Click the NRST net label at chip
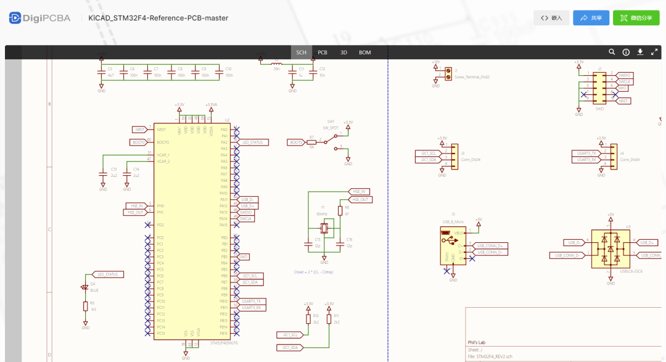Viewport: 666px width, 362px height. tap(139, 130)
